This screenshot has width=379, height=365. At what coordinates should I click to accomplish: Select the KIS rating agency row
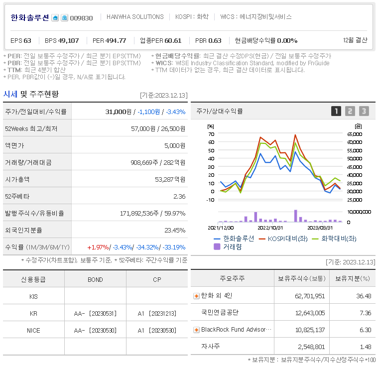click(95, 296)
